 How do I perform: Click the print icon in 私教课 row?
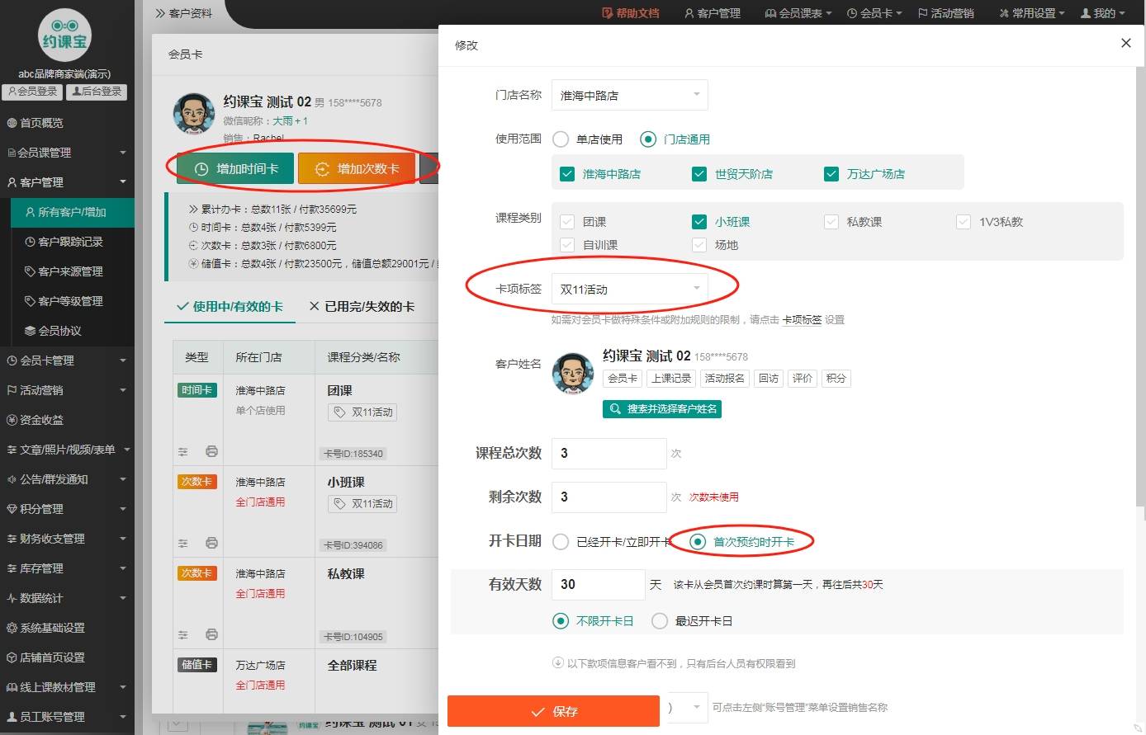211,634
